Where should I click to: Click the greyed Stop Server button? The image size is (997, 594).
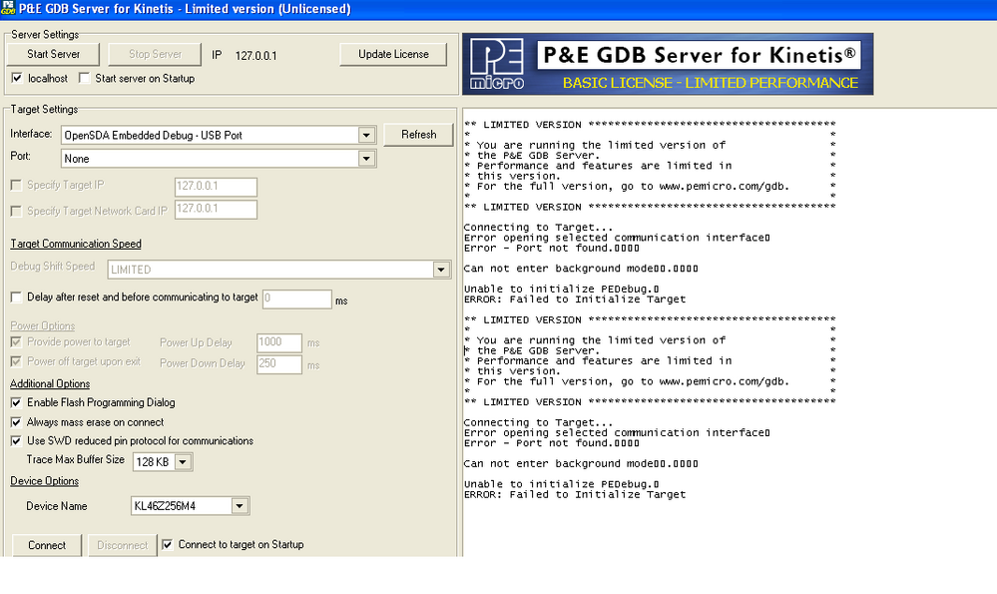tap(155, 54)
